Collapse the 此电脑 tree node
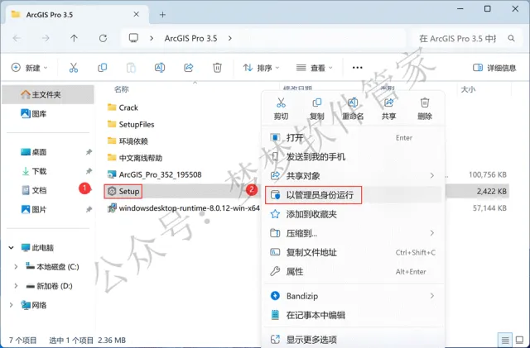The height and width of the screenshot is (348, 530). 11,248
